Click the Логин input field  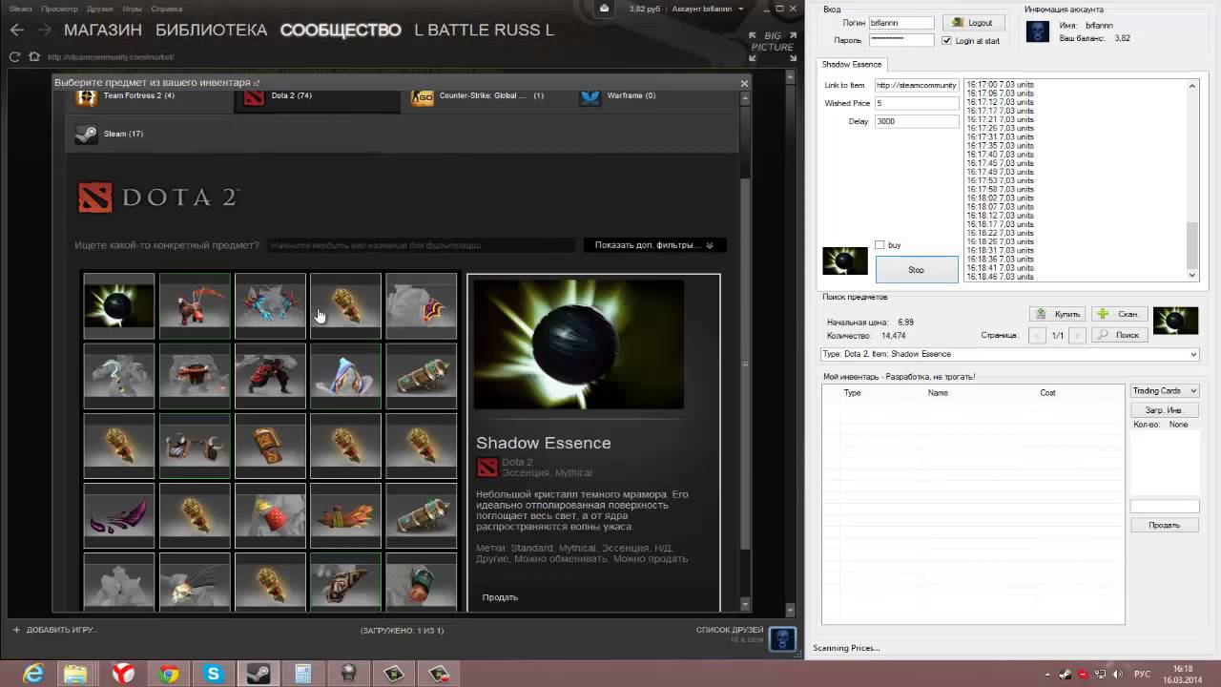point(901,22)
